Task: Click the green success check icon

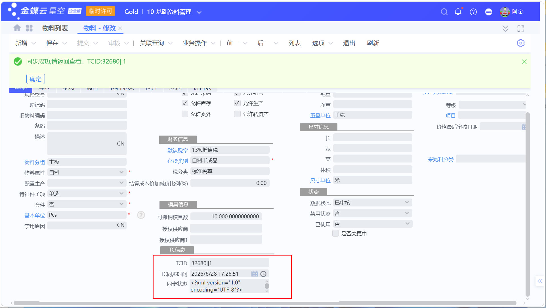Action: (18, 62)
